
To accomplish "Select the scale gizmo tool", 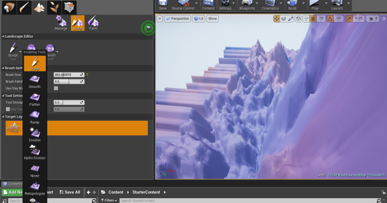I will pos(290,19).
